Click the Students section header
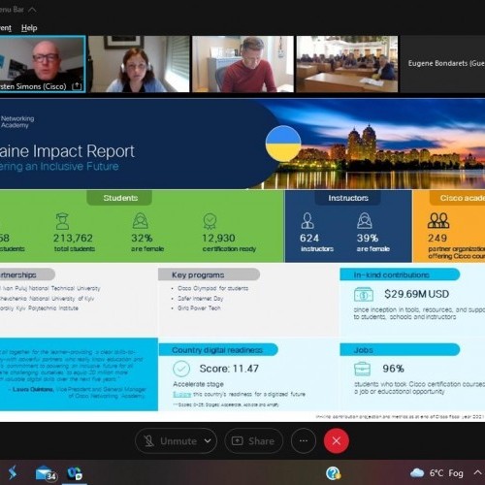 (119, 198)
